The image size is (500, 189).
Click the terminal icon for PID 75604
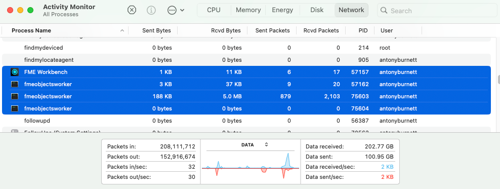point(15,108)
